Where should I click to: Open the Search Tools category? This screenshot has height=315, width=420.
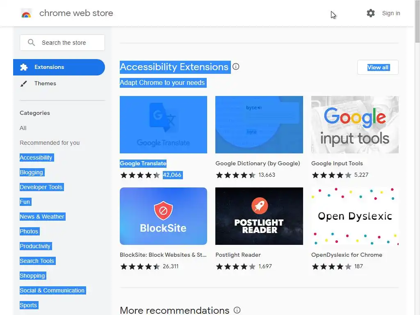37,260
